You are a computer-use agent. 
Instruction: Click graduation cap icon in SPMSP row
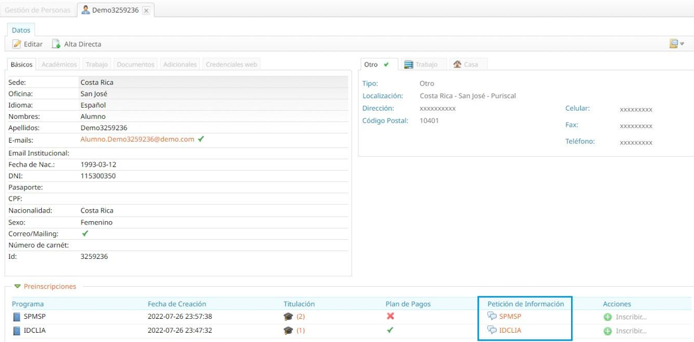pyautogui.click(x=288, y=317)
